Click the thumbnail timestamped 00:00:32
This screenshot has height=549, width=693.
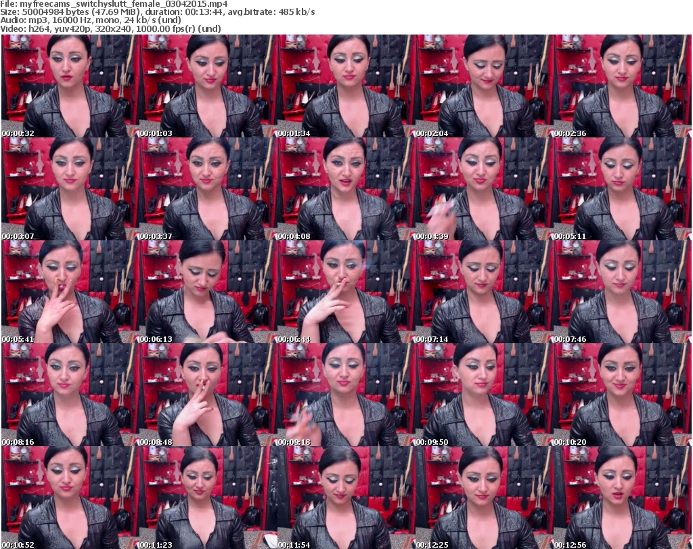[x=70, y=86]
